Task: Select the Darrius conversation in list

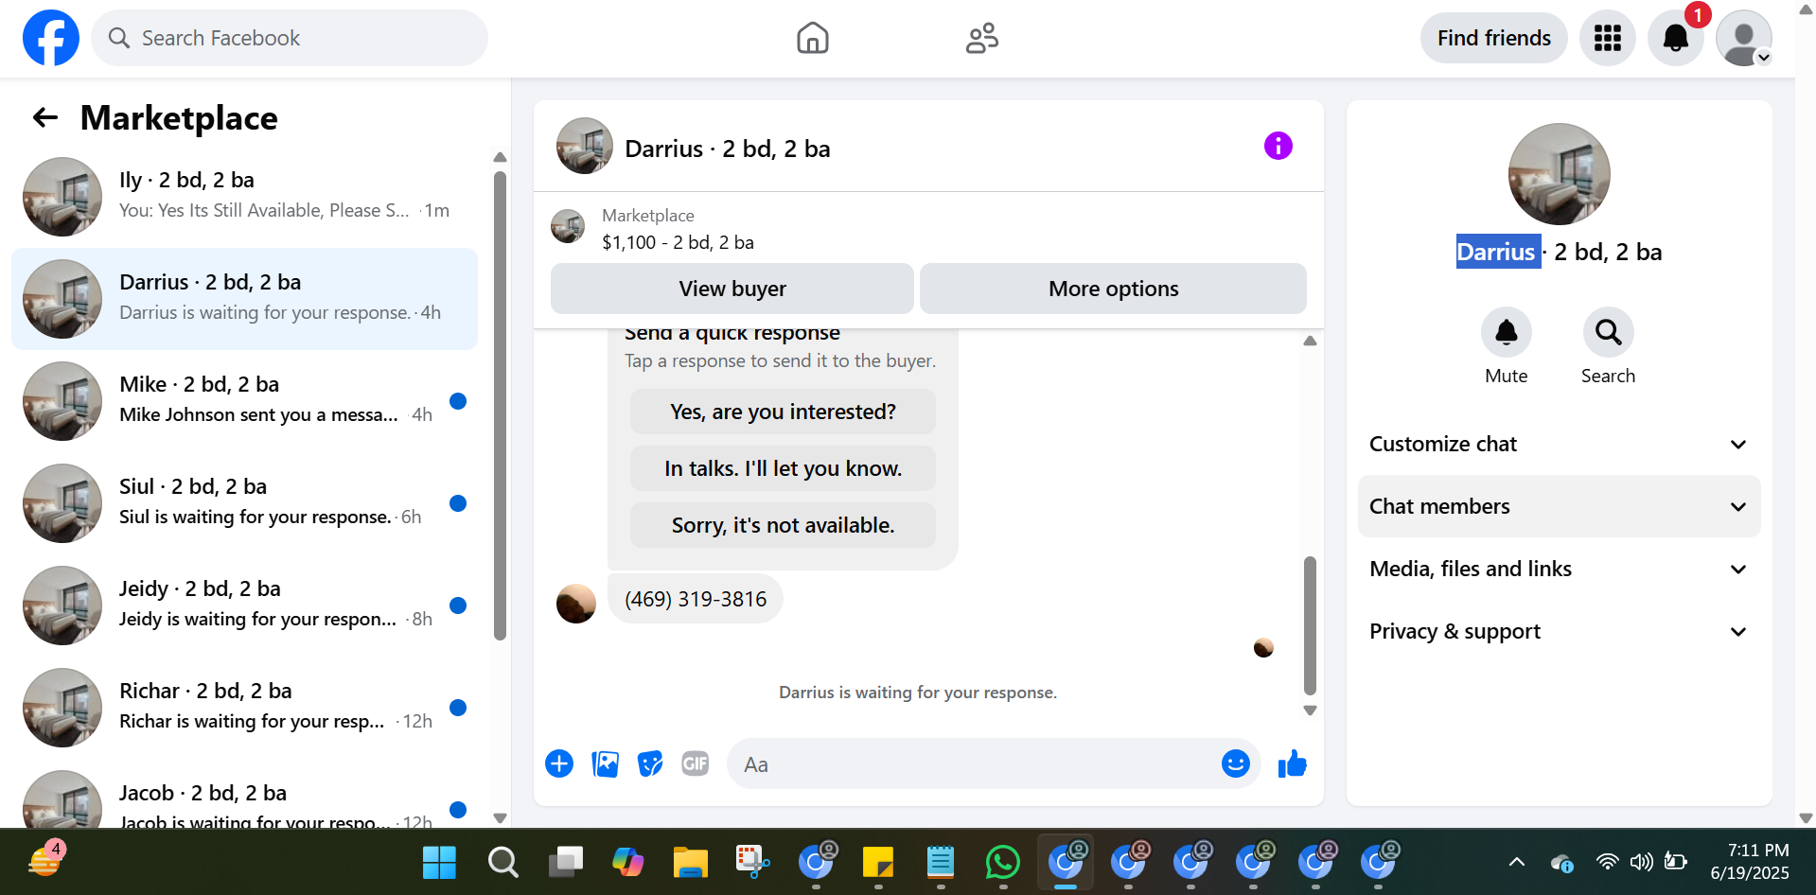Action: click(x=245, y=299)
